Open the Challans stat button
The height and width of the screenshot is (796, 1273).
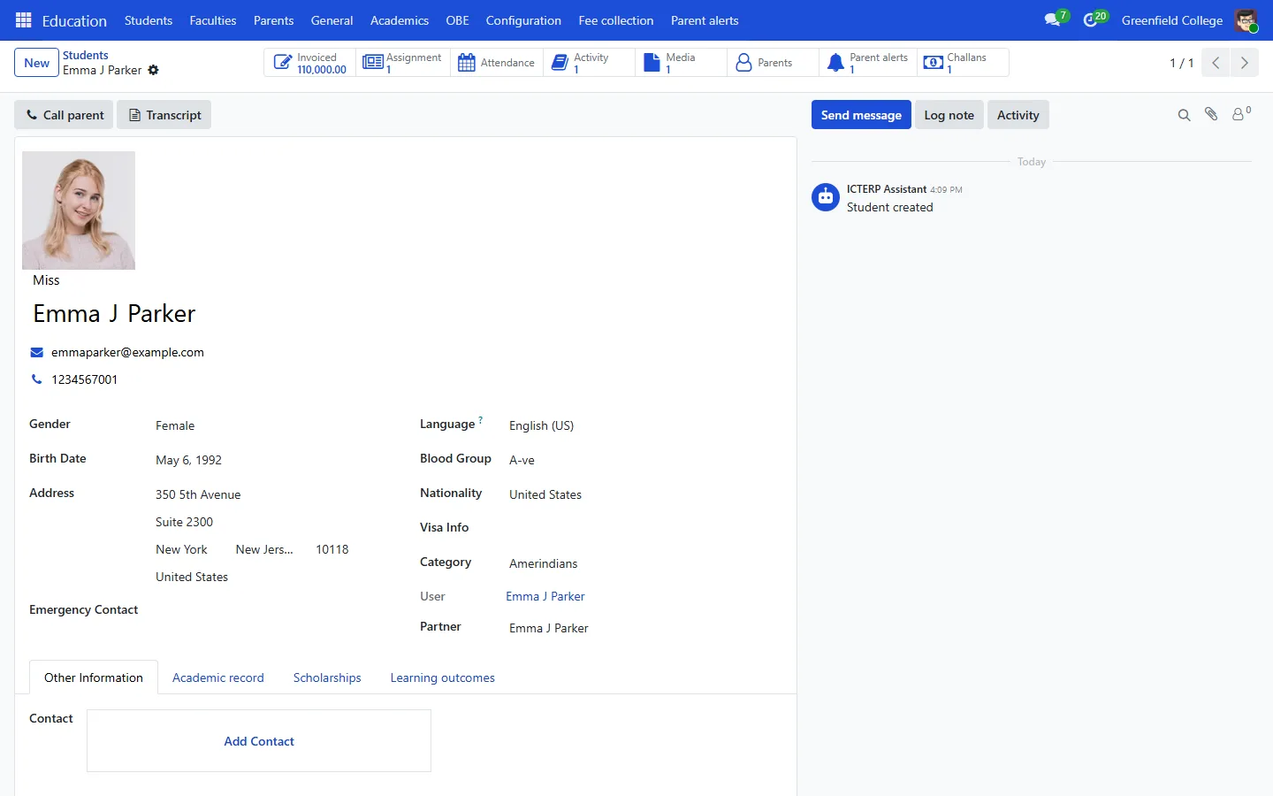(963, 63)
